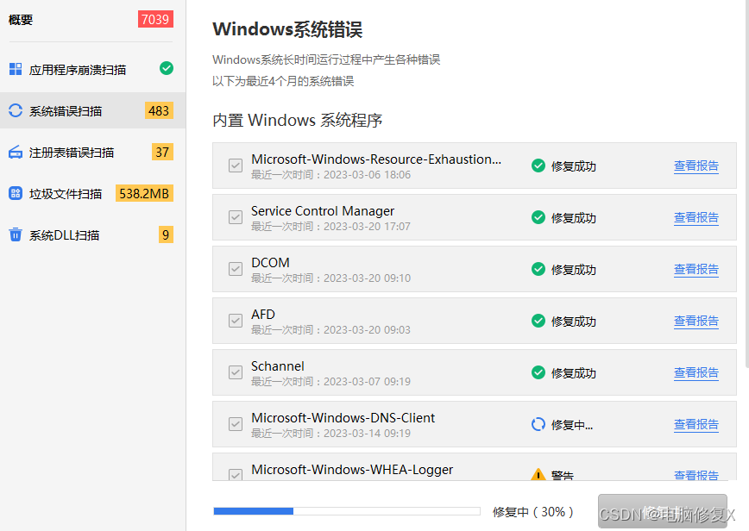
Task: Open 查看报告 for the Resource-Exhaustion row
Action: point(696,166)
